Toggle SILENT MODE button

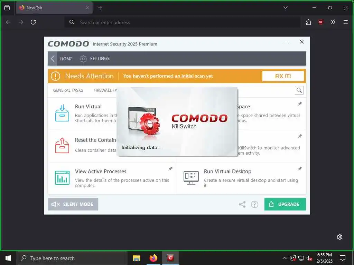[73, 204]
